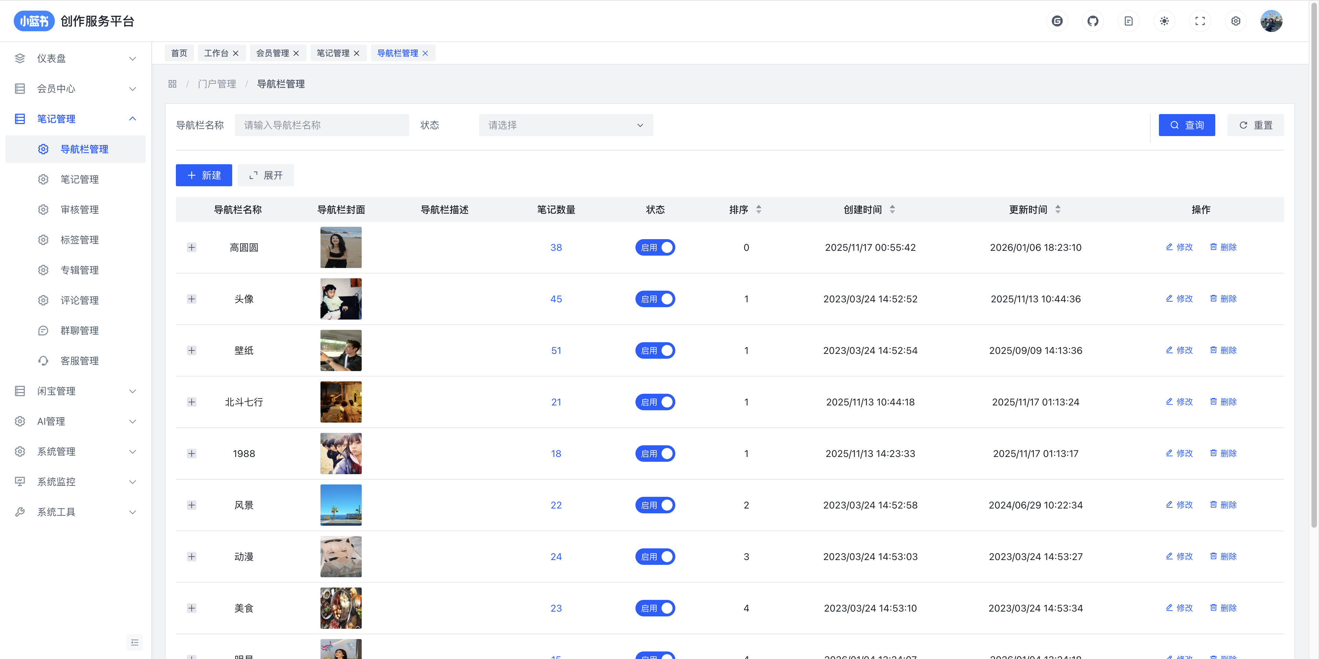Focus the 导航栏名称 input field
The width and height of the screenshot is (1319, 659).
(x=322, y=125)
